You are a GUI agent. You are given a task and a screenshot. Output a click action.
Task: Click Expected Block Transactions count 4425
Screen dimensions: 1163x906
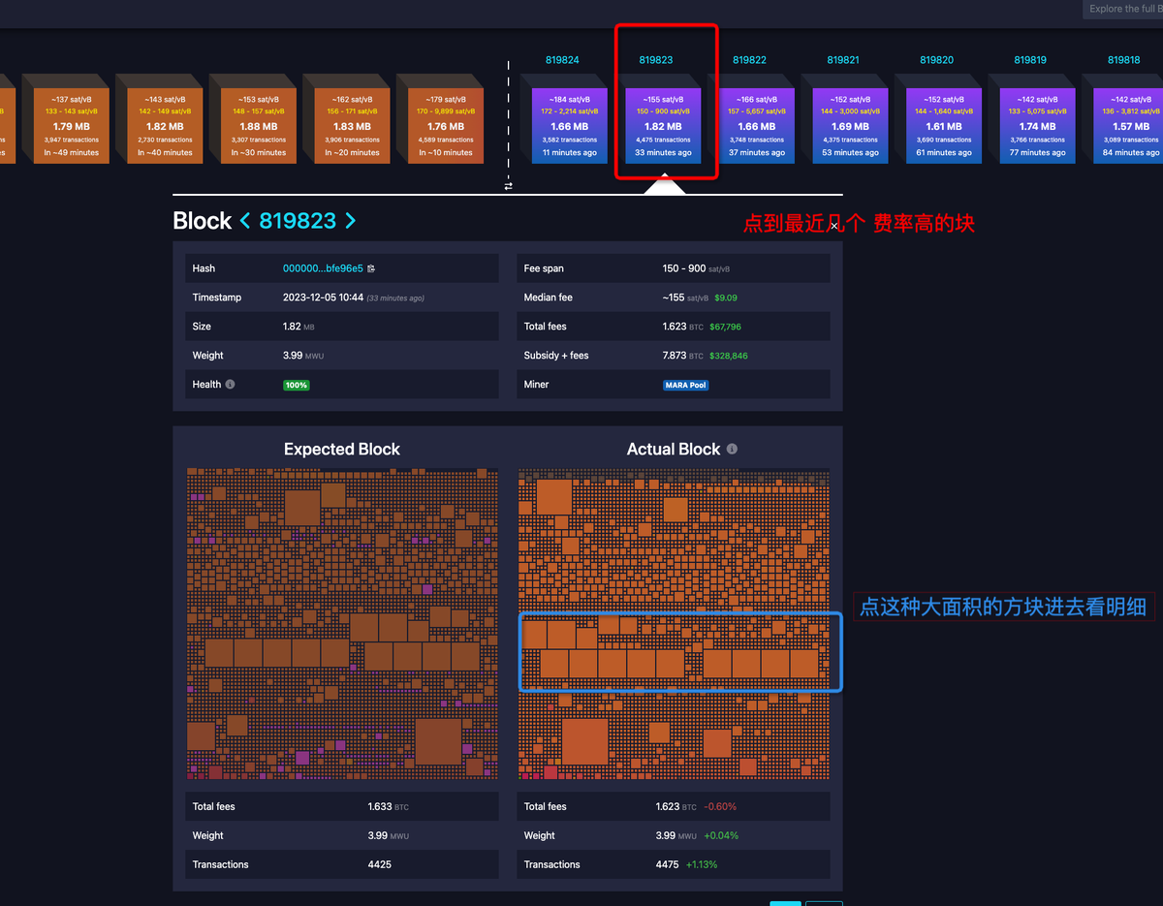[x=380, y=864]
